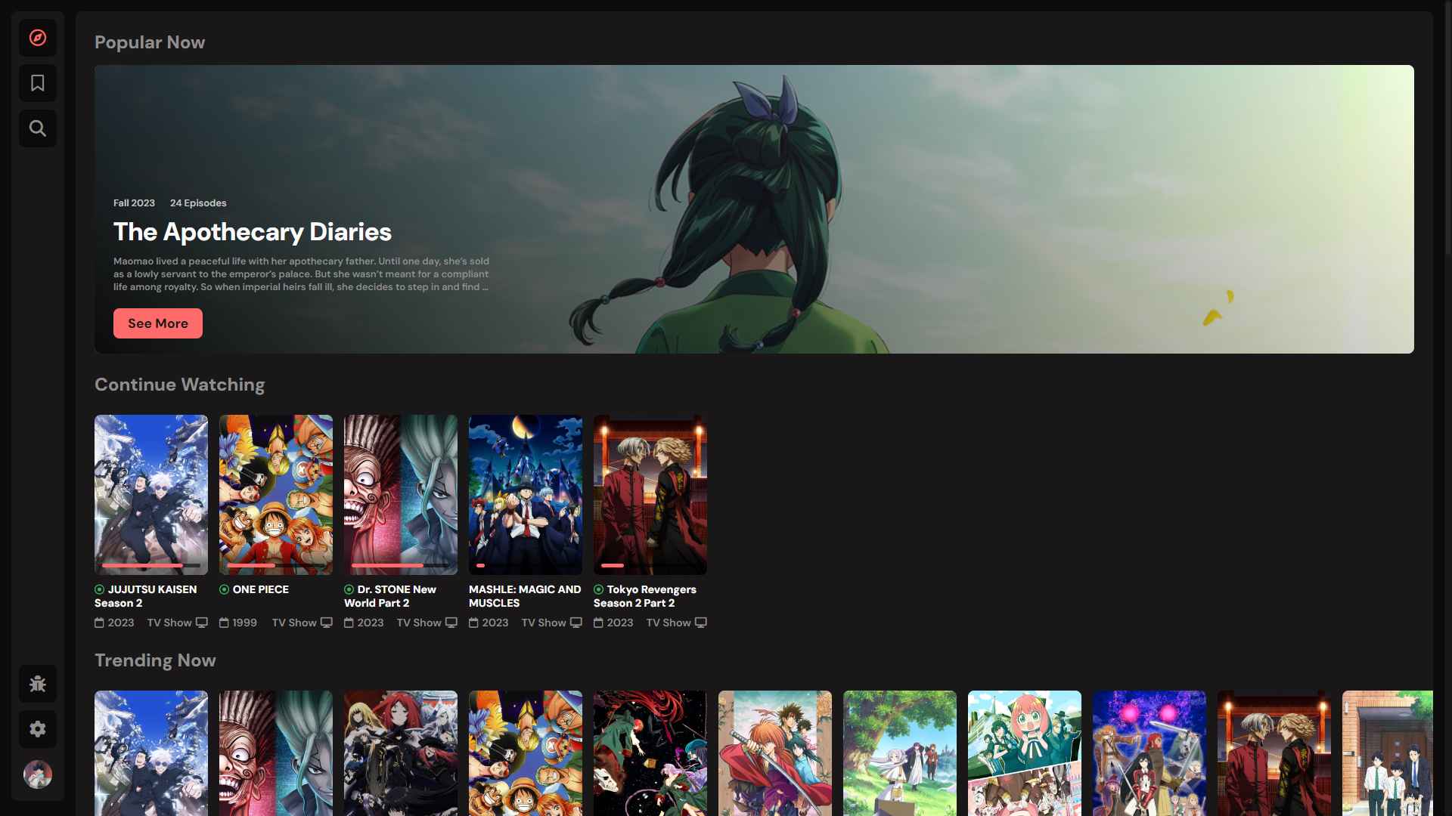This screenshot has height=816, width=1452.
Task: Open the bookmarks list icon
Action: [x=38, y=83]
